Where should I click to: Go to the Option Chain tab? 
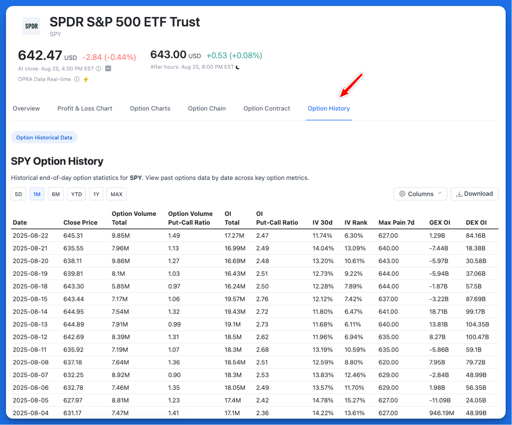[x=207, y=109]
